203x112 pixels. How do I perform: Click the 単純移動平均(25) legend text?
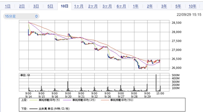pyautogui.click(x=84, y=100)
